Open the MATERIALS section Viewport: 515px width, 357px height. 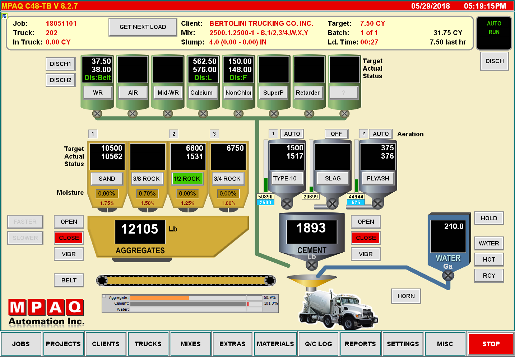tap(275, 344)
